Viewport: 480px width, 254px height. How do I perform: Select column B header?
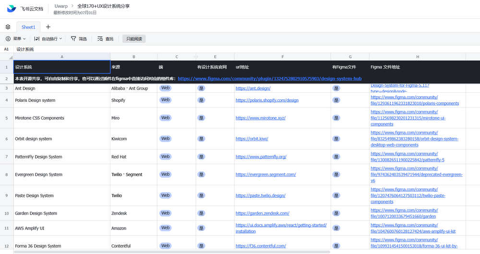pos(134,57)
